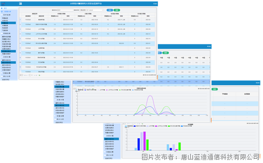Focus the year input field in query bar
This screenshot has width=263, height=163.
point(65,10)
